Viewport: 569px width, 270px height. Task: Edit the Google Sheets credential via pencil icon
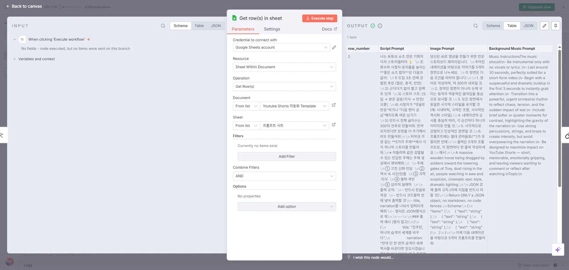pyautogui.click(x=334, y=47)
